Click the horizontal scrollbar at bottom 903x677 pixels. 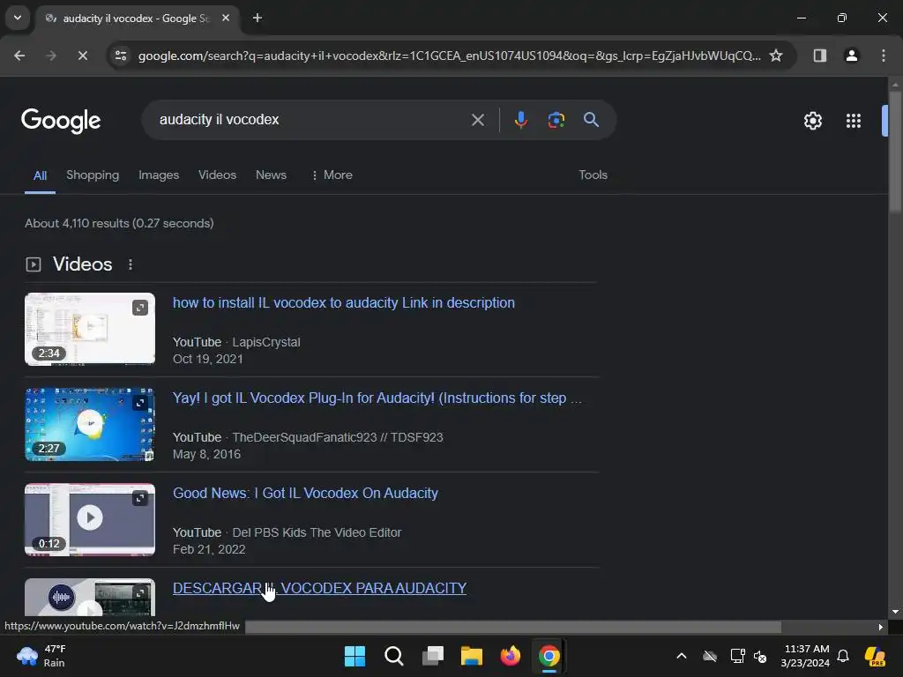pos(513,627)
